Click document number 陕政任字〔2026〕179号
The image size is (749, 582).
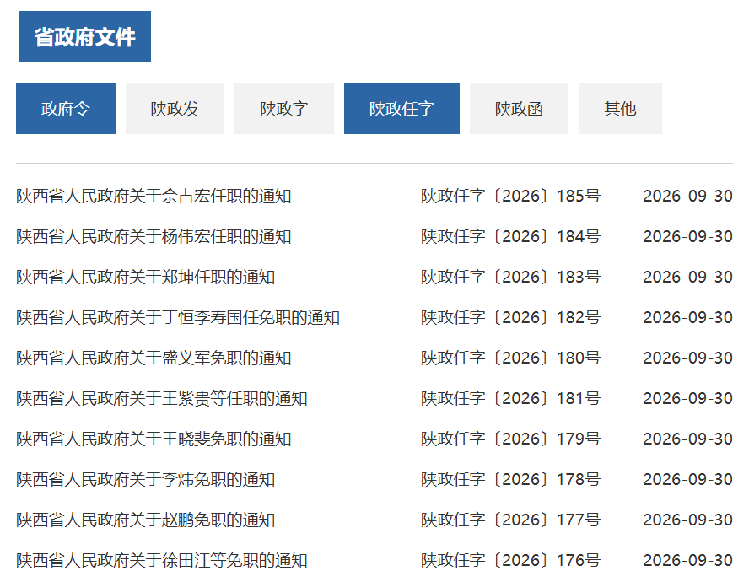tap(510, 439)
